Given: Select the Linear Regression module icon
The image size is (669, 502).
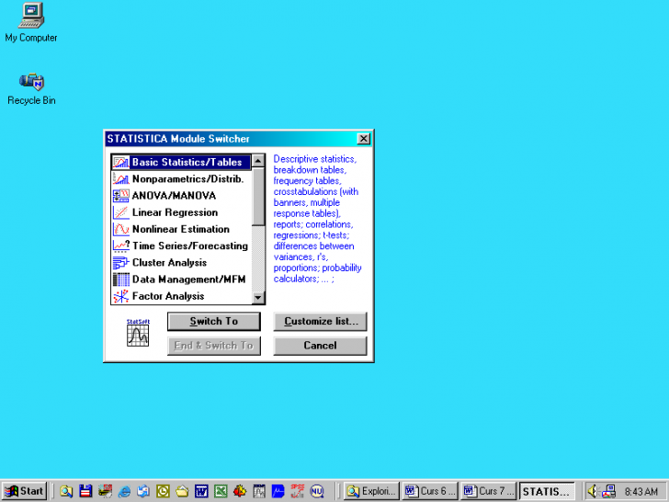Looking at the screenshot, I should [120, 212].
